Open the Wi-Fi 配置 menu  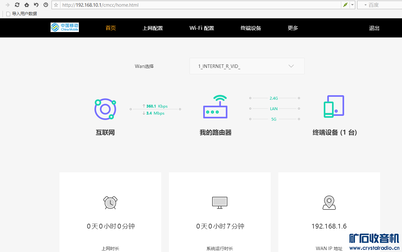coord(202,28)
